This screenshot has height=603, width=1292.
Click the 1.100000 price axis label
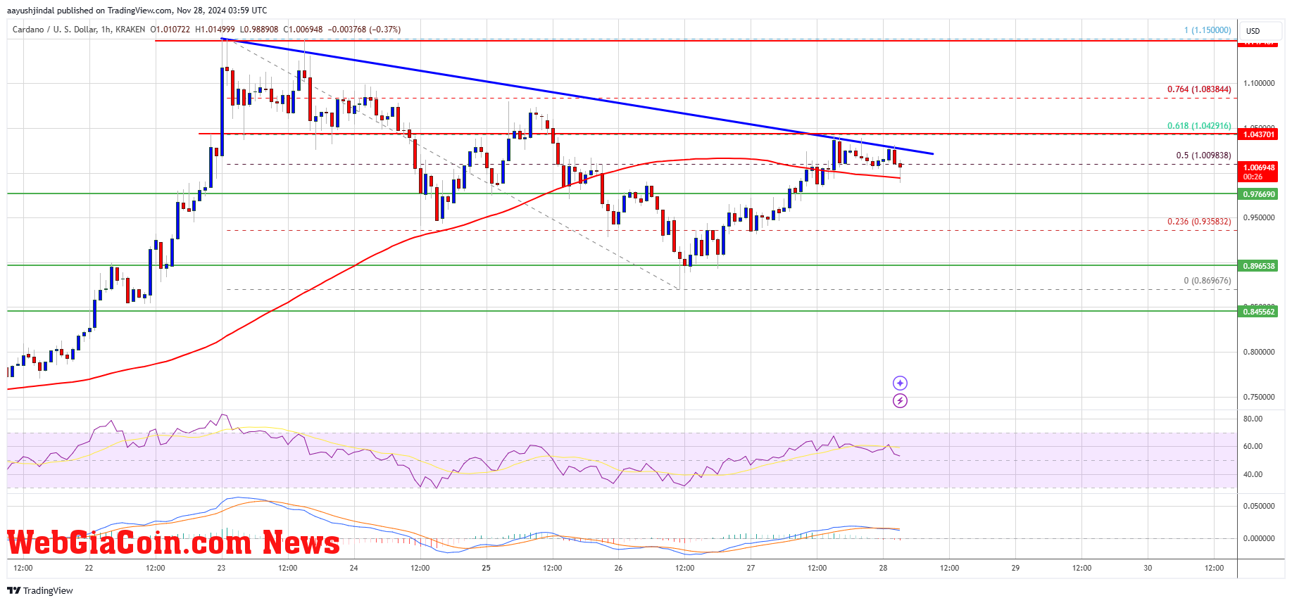[x=1259, y=83]
